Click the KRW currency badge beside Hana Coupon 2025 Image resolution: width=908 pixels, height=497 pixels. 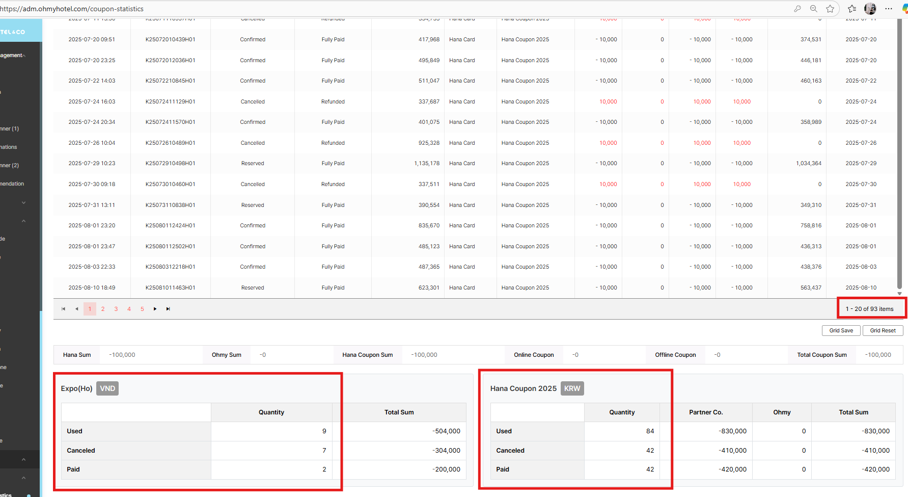click(572, 388)
